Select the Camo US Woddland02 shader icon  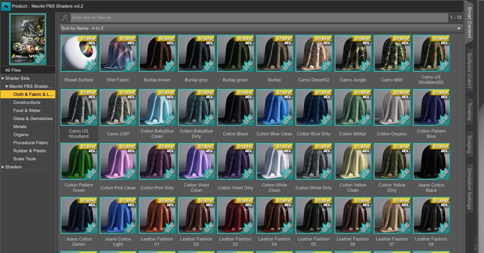click(432, 53)
